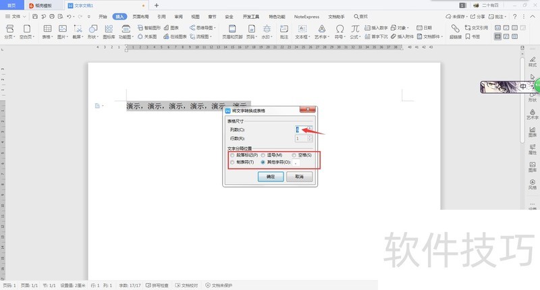Switch to 引用 references tab
Viewport: 540px width, 290px height.
point(161,16)
